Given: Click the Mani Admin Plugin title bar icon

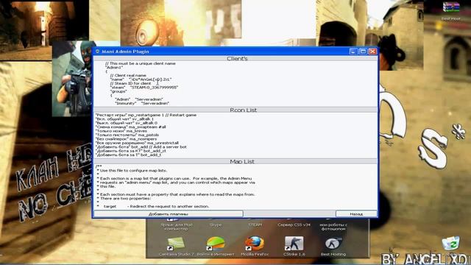Looking at the screenshot, I should (x=97, y=52).
